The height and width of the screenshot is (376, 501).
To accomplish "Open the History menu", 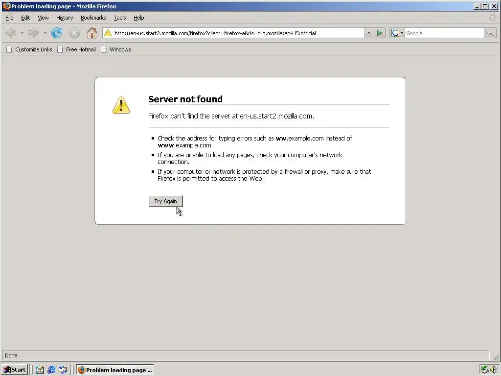I will 65,18.
